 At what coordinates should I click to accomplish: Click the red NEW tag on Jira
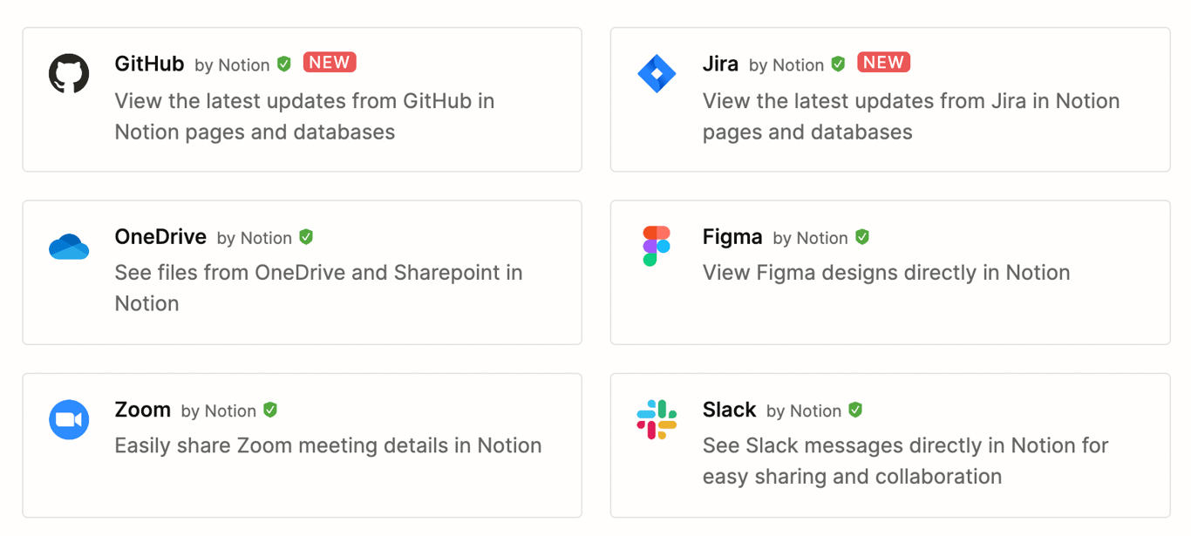(883, 63)
